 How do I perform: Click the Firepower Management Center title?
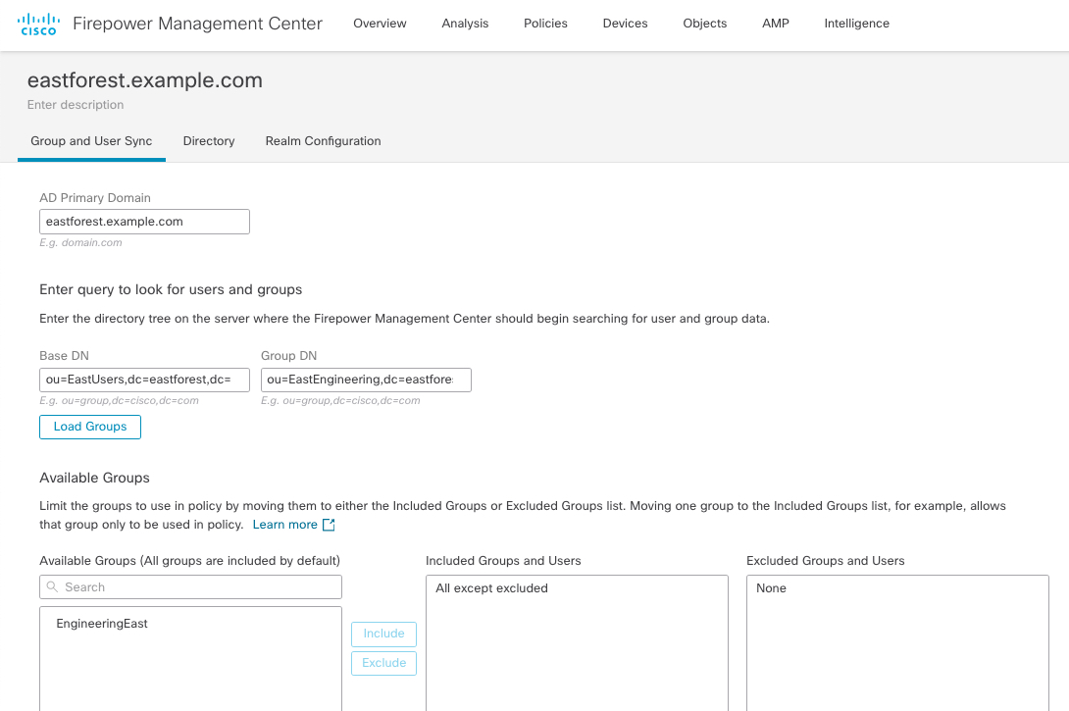coord(198,24)
